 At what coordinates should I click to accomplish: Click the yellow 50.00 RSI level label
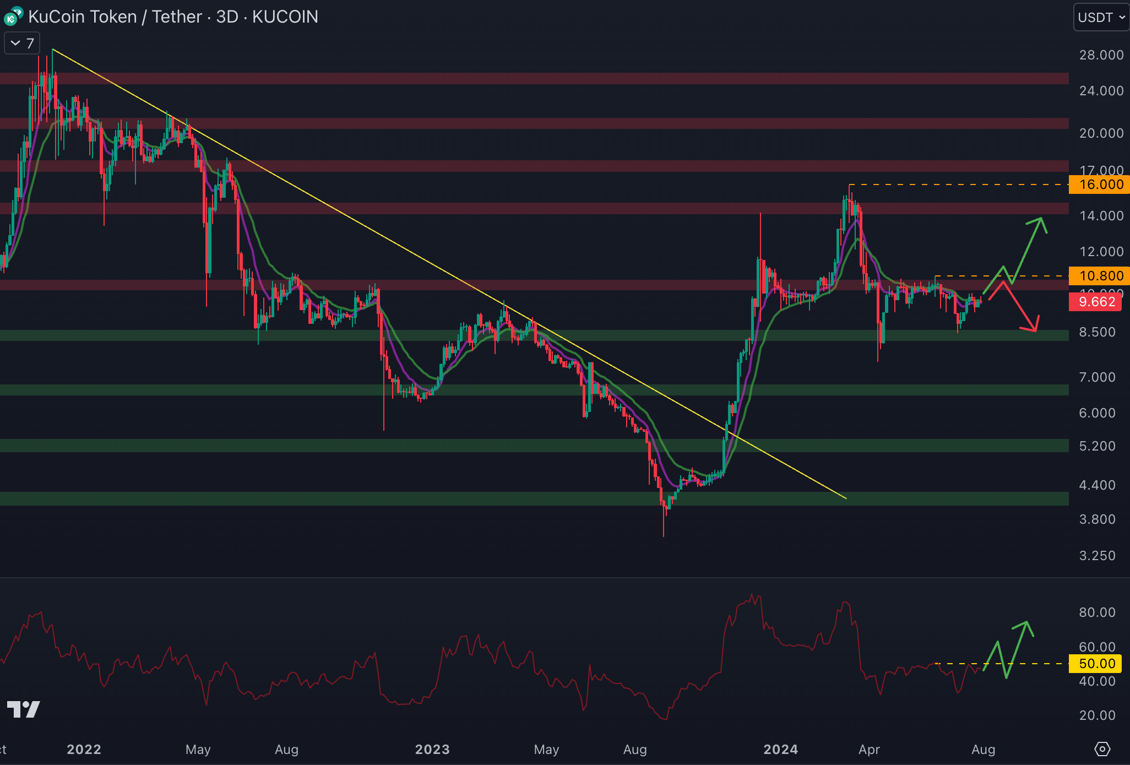point(1097,664)
